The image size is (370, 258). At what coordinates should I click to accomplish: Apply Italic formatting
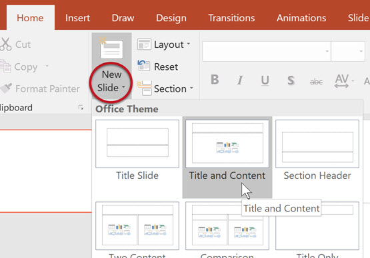(240, 80)
